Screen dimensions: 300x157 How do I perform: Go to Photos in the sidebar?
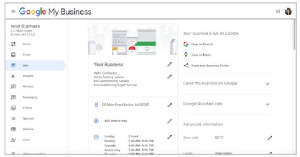[x=27, y=108]
